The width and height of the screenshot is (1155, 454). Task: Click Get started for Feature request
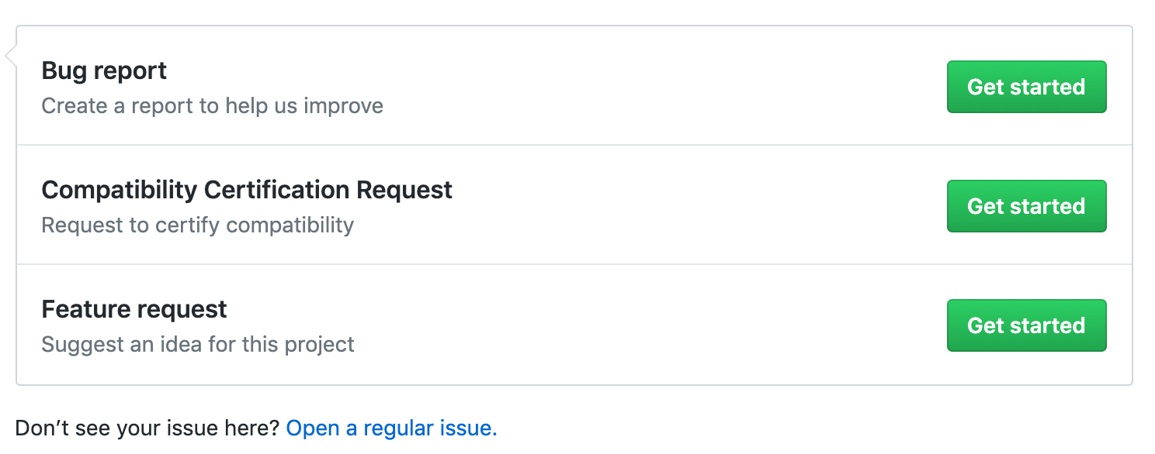click(1026, 325)
